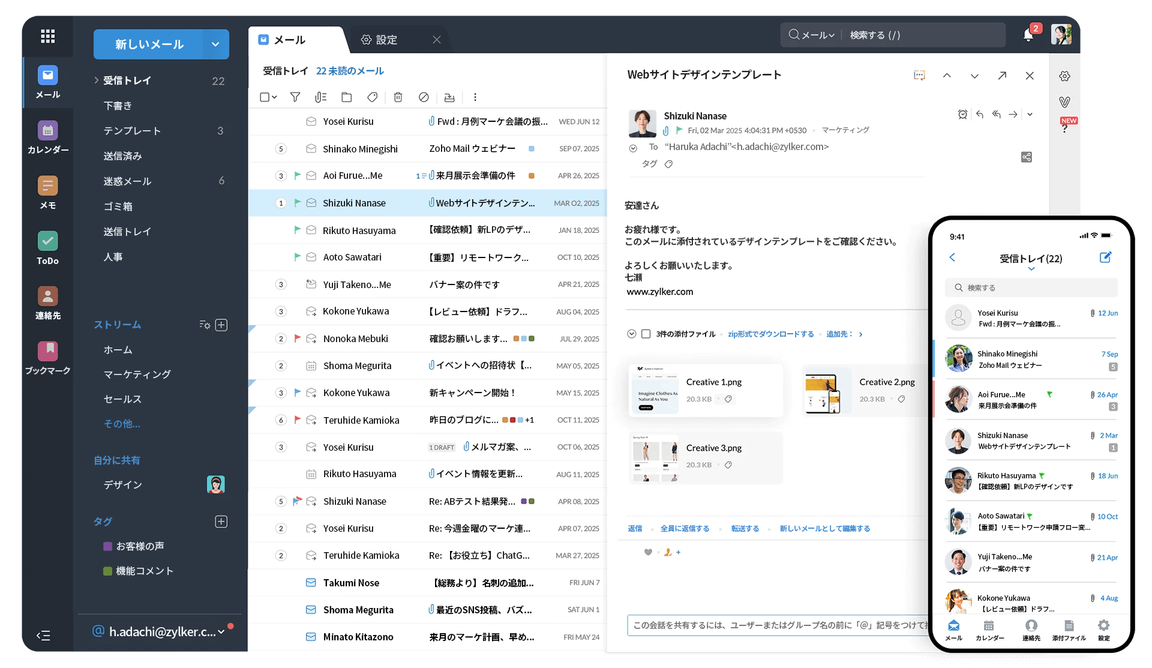Screen dimensions: 1152x668
Task: Delete email using the trash toolbar icon
Action: pos(398,97)
